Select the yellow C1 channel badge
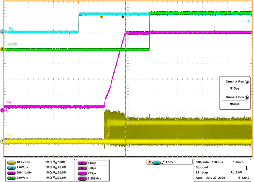 [12, 162]
